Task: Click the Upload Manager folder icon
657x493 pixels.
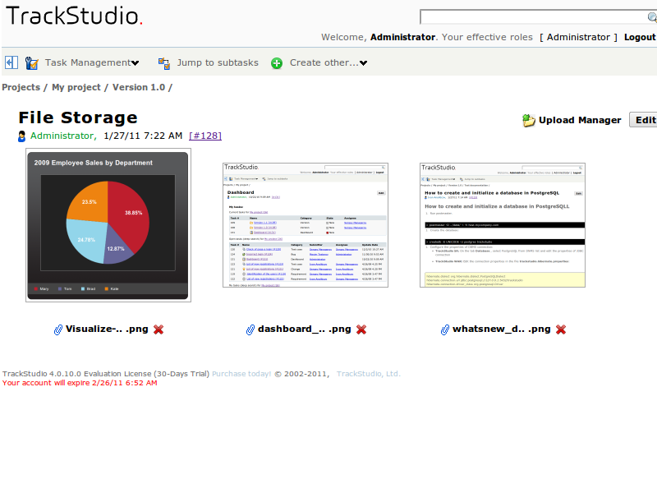Action: click(x=528, y=120)
